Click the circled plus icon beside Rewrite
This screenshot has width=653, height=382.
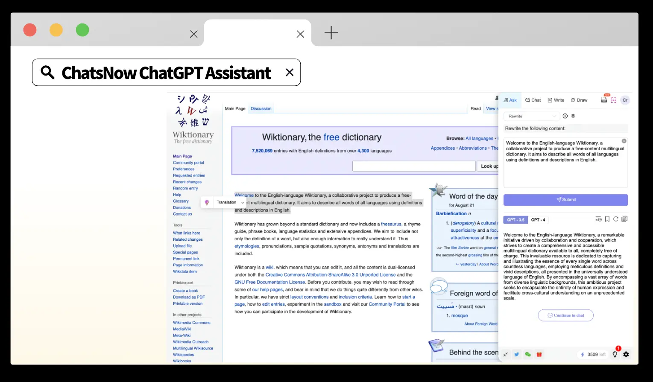coord(565,116)
